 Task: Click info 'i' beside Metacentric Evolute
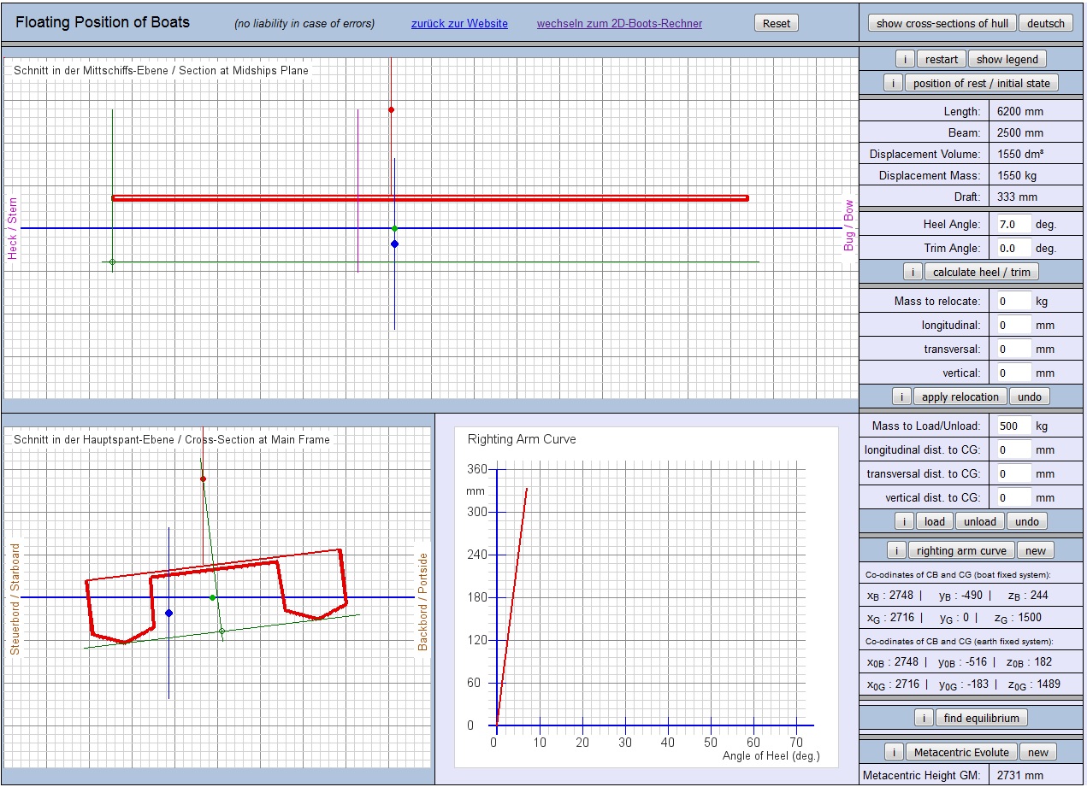coord(893,752)
